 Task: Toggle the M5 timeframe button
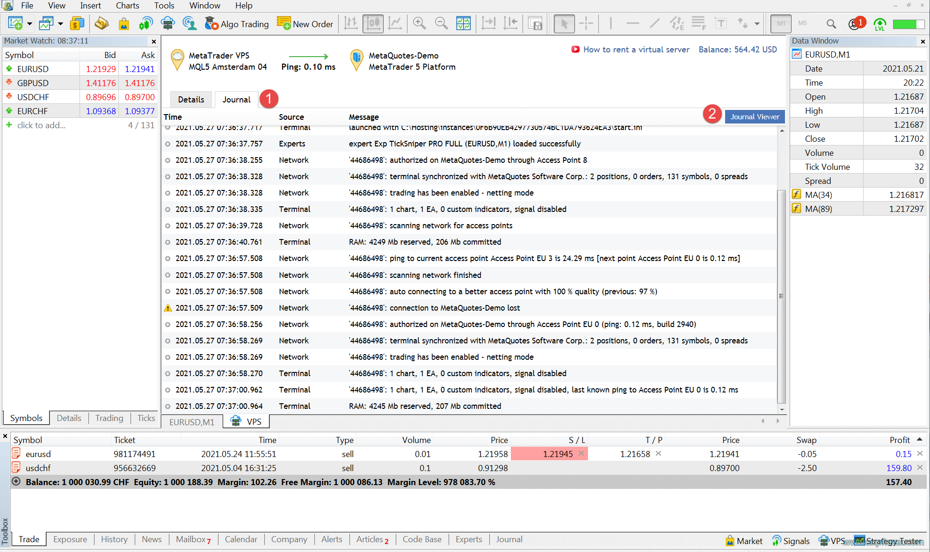(x=803, y=23)
